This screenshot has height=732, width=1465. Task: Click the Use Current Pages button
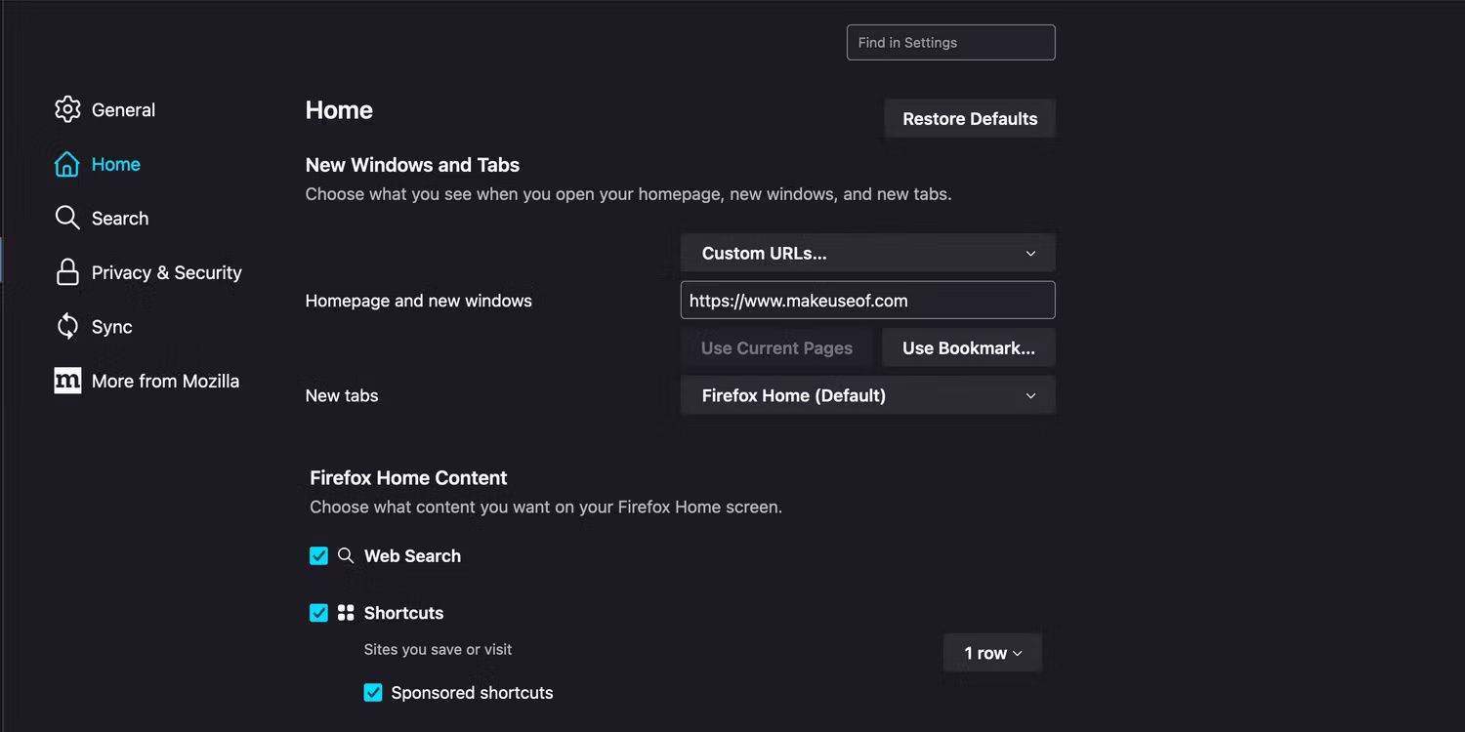coord(776,347)
